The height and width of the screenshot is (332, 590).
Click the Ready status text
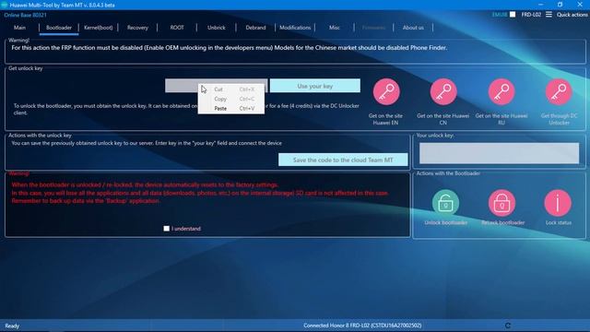[12, 326]
